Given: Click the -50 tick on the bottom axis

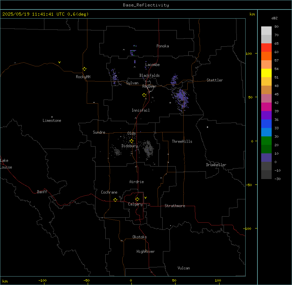Looking at the screenshot, I should point(86,280).
